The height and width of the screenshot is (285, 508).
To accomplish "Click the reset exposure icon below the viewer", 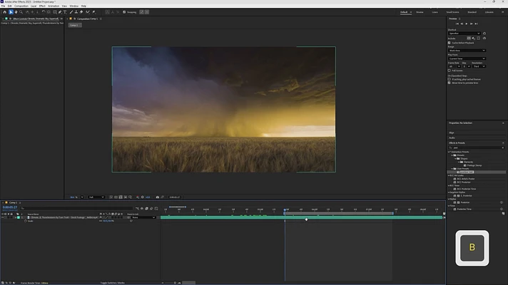I will (x=142, y=197).
